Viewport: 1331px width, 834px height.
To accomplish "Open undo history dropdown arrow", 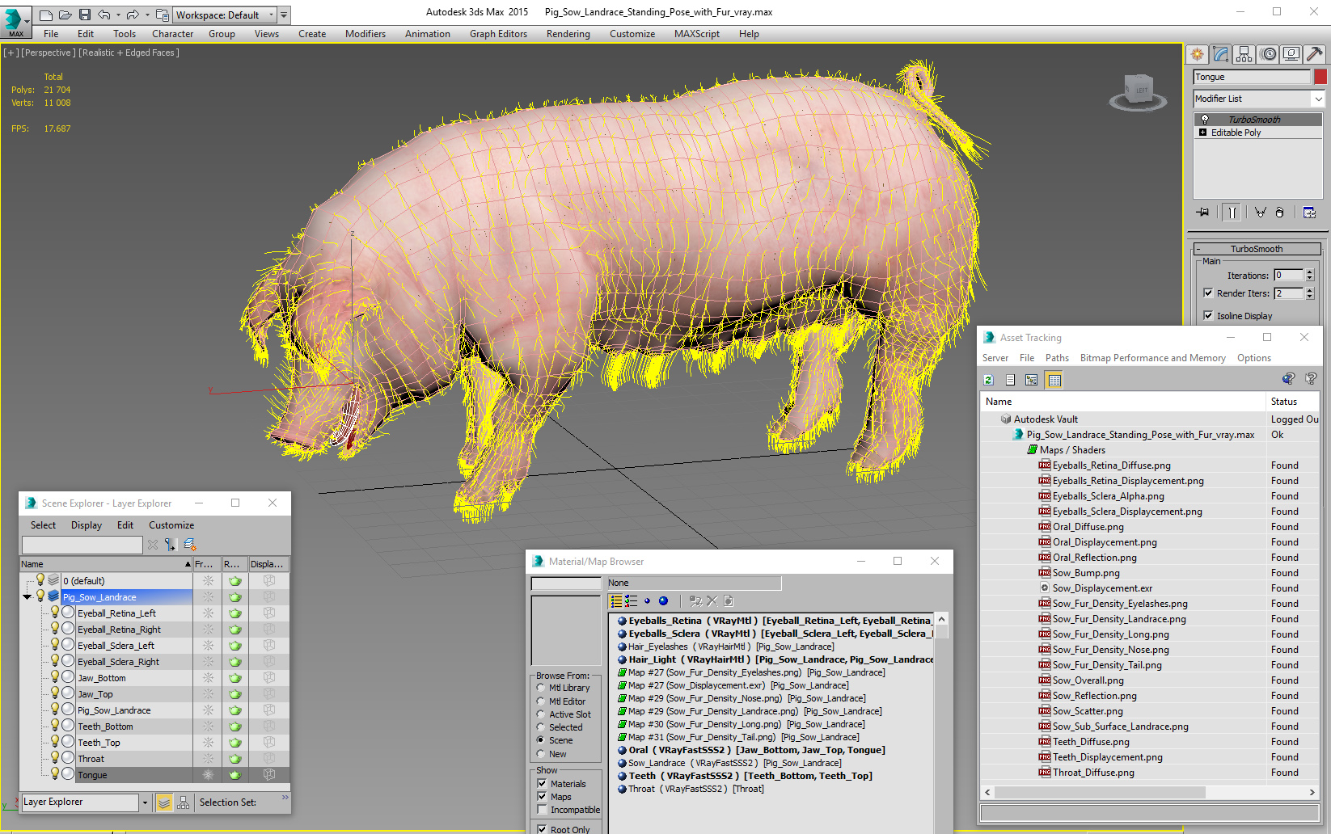I will tap(118, 15).
